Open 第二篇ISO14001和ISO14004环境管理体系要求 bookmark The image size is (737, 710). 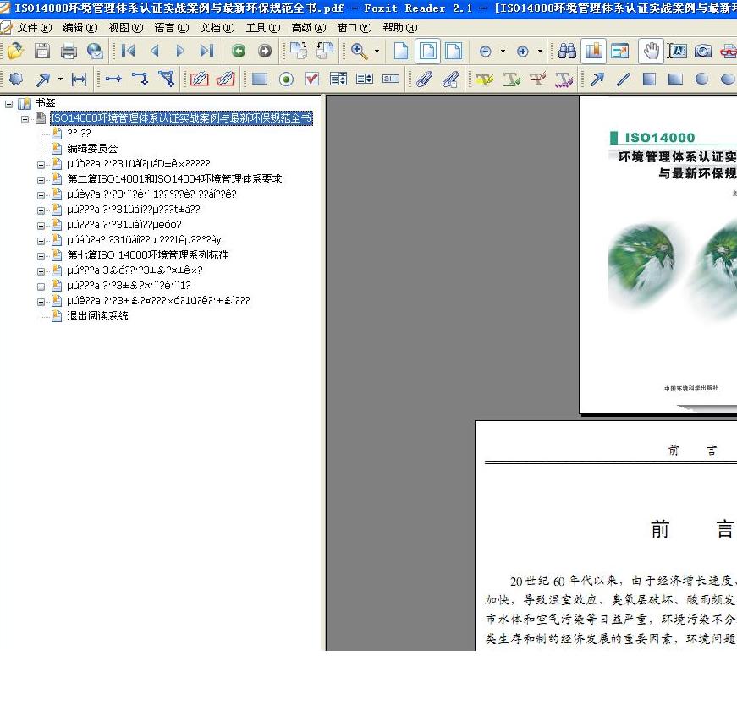click(x=174, y=179)
